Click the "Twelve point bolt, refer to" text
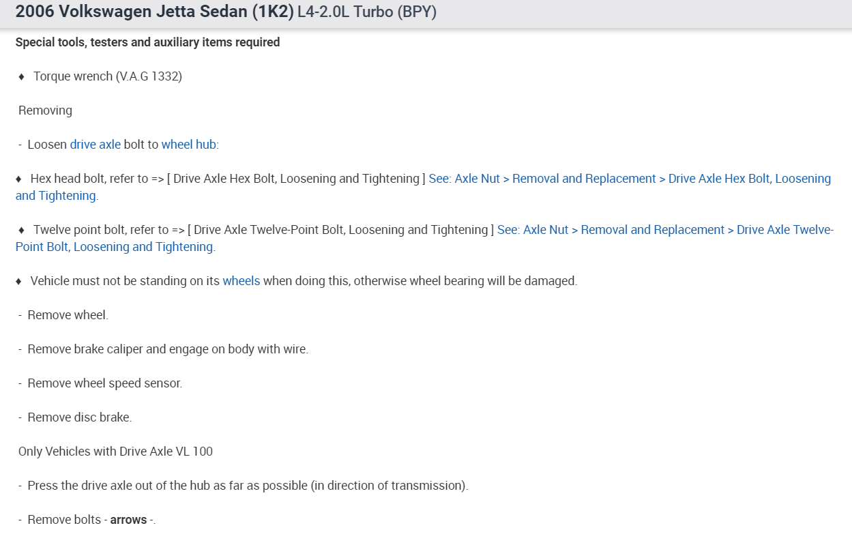 coord(101,230)
